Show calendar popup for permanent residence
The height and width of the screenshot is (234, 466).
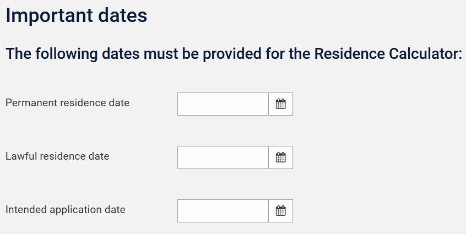pos(280,104)
